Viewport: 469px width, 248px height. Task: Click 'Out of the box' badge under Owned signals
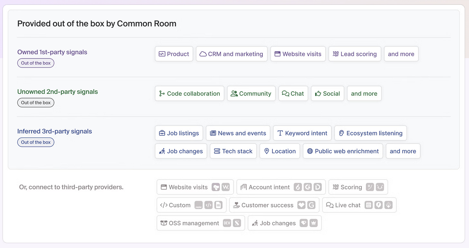36,63
